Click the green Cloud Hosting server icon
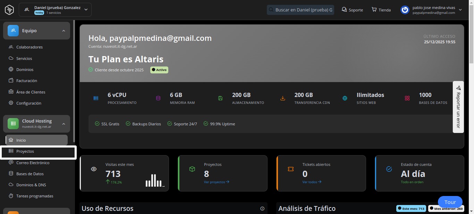 point(13,124)
